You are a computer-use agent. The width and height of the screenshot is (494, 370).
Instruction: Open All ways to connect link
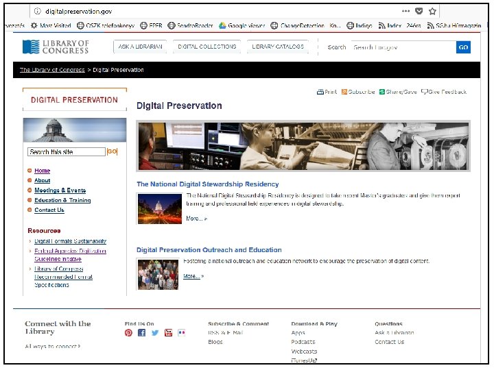coord(53,347)
